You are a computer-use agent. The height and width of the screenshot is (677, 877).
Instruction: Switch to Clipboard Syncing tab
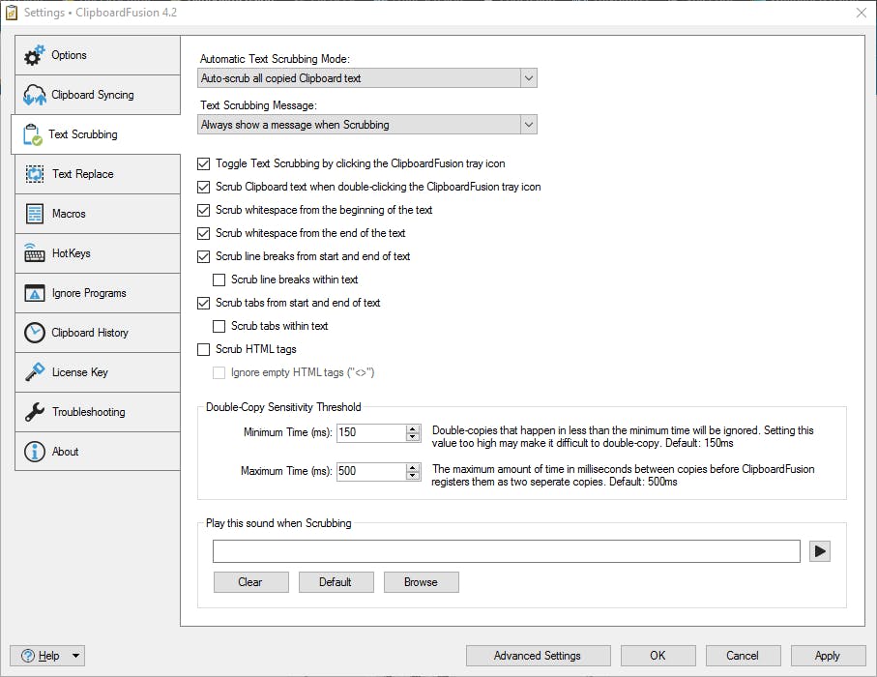[98, 95]
